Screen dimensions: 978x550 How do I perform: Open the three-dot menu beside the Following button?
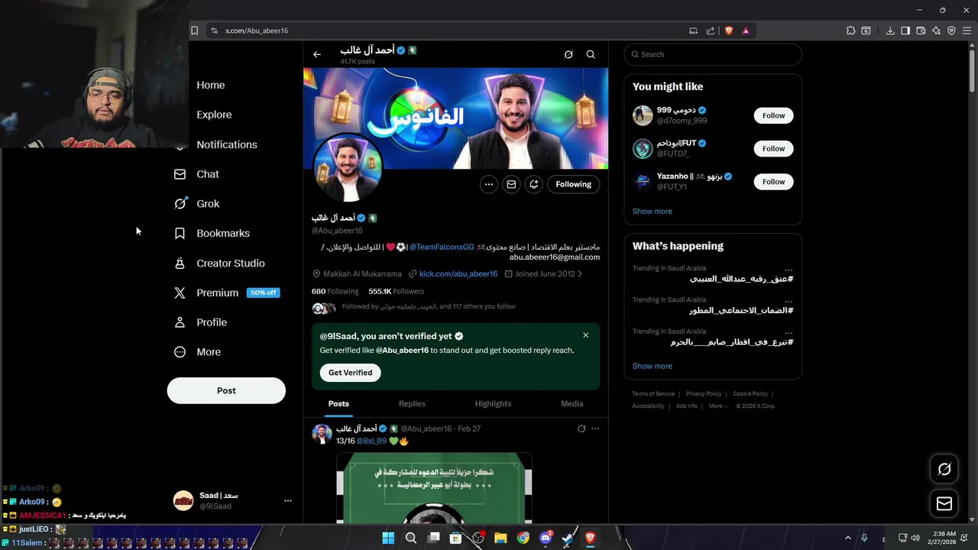click(x=489, y=184)
